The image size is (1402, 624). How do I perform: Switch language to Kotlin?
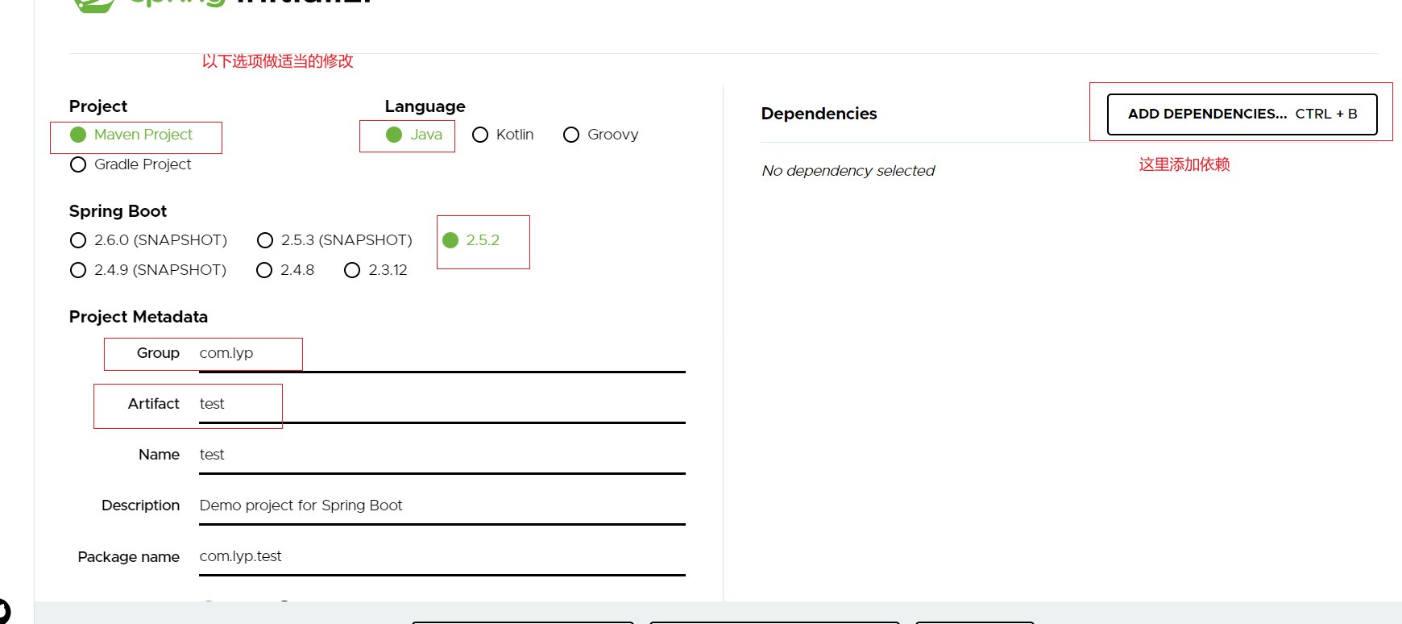pyautogui.click(x=480, y=135)
